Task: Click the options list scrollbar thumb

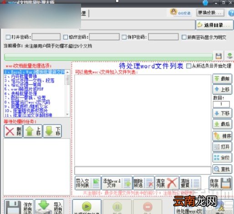Action: [x=67, y=80]
